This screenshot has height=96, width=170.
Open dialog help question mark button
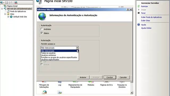[x=128, y=10]
